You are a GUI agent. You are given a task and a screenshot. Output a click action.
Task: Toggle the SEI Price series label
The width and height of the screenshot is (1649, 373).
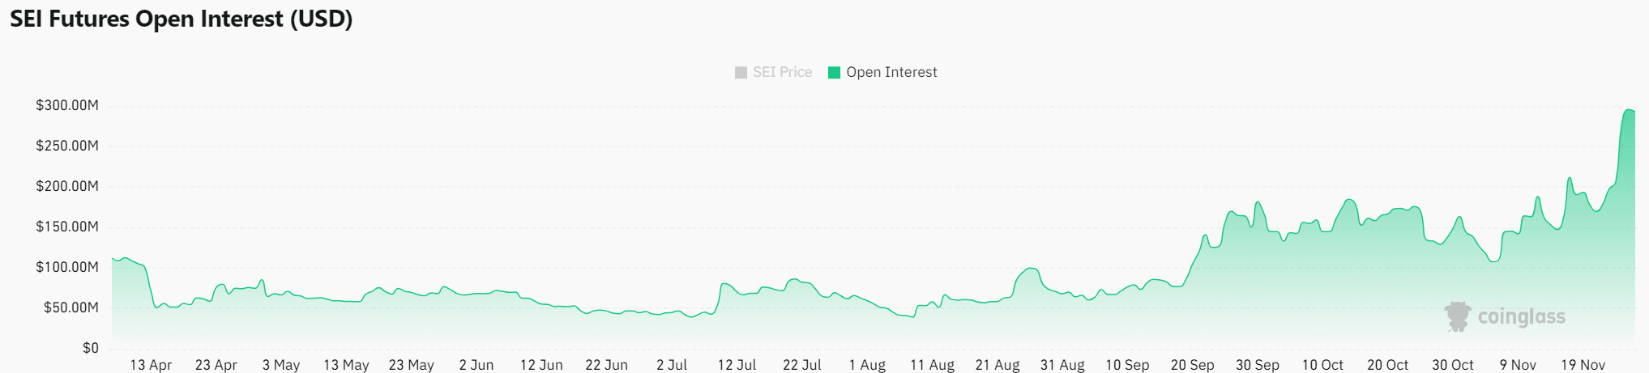[x=782, y=72]
